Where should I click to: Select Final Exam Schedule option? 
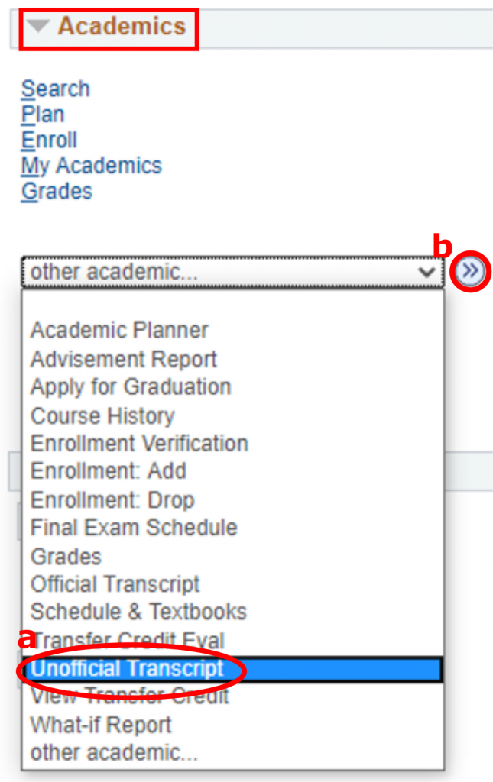tap(134, 528)
